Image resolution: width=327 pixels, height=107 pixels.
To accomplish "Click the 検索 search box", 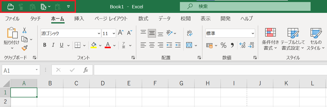I will (x=245, y=7).
